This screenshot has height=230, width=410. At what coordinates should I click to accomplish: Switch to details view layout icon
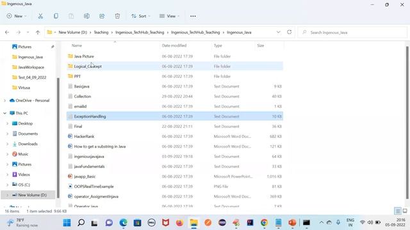click(x=397, y=211)
